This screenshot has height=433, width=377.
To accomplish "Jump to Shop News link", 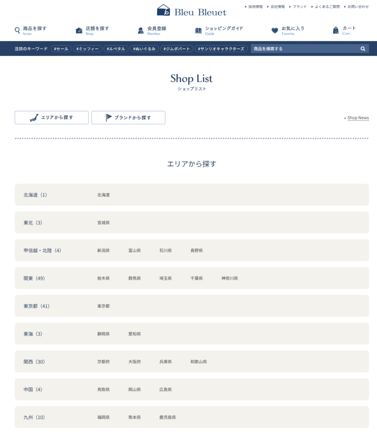I will pyautogui.click(x=358, y=118).
